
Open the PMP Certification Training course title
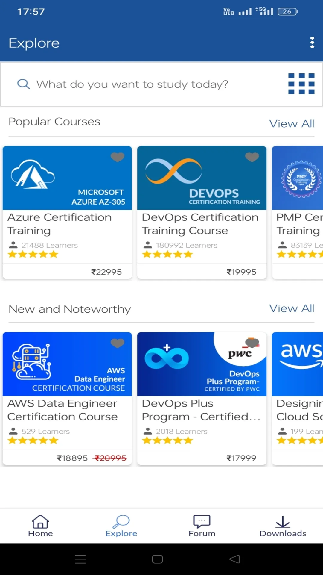pos(299,224)
